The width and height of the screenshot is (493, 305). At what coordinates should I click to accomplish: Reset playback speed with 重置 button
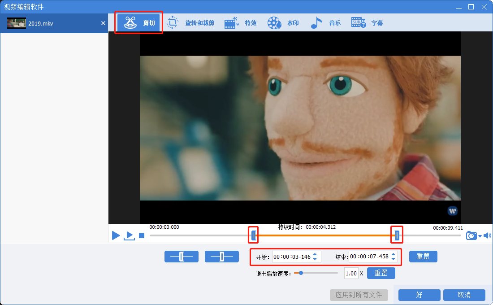tap(381, 273)
